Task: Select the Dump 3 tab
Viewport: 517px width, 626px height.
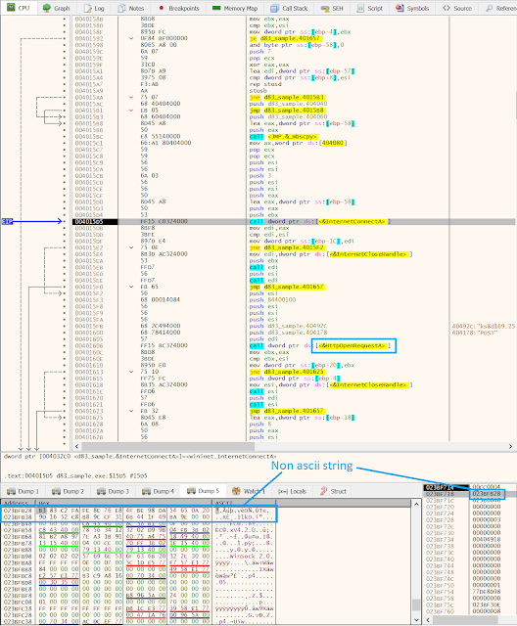Action: tap(113, 491)
